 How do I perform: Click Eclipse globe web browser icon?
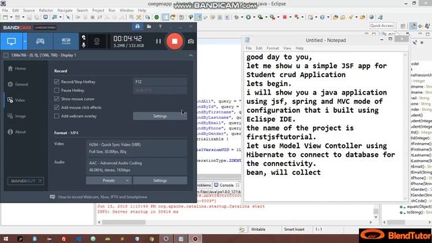point(371,17)
